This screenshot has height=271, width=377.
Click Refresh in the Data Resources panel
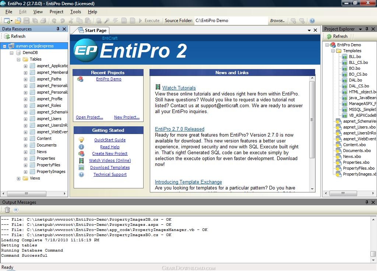click(x=15, y=36)
